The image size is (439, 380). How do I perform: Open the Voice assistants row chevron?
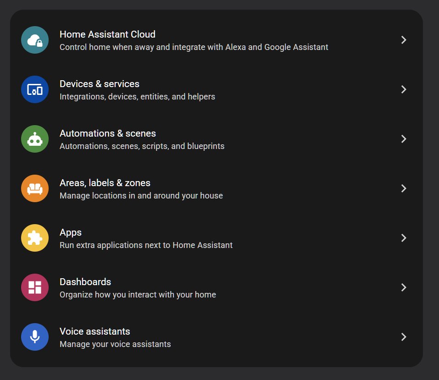tap(403, 337)
